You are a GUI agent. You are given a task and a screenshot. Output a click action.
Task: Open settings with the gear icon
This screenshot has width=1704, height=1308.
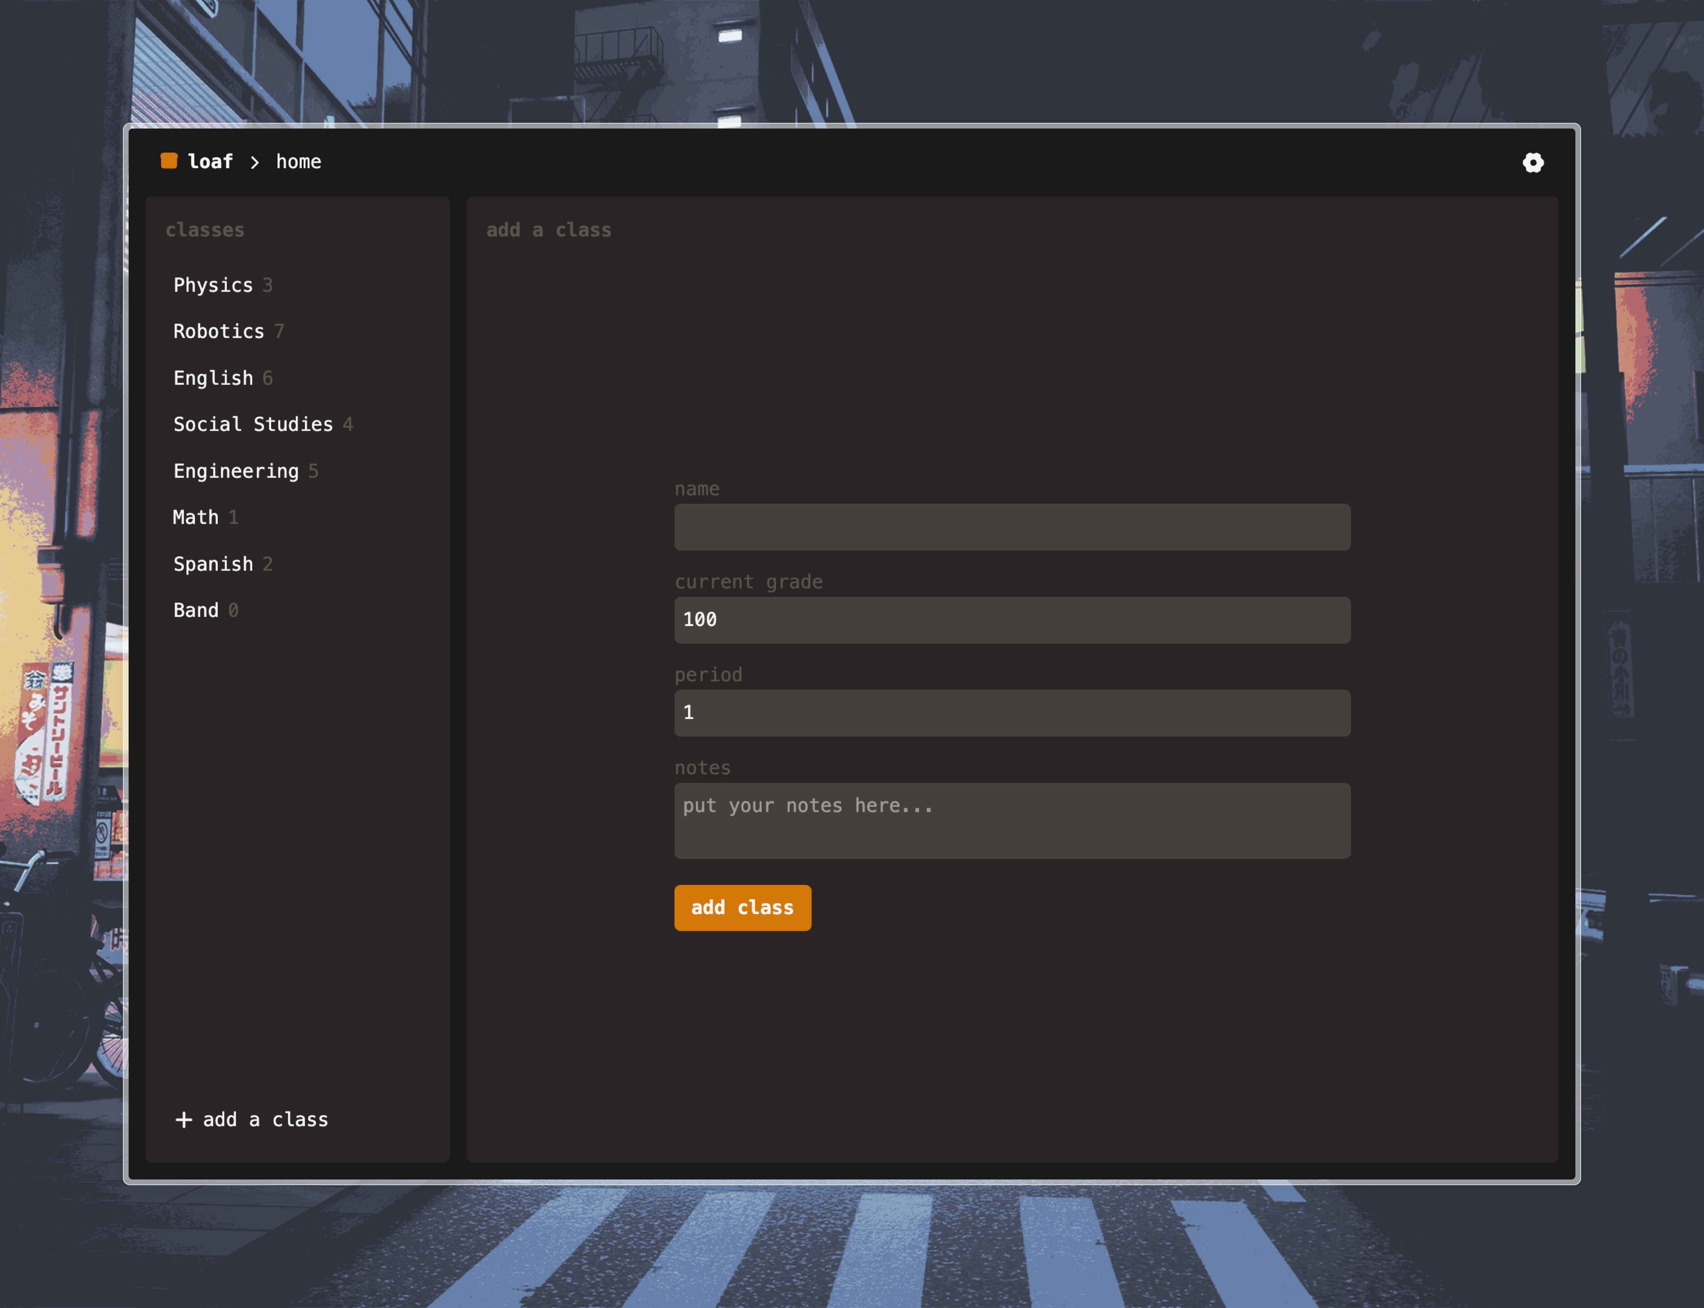pos(1533,162)
